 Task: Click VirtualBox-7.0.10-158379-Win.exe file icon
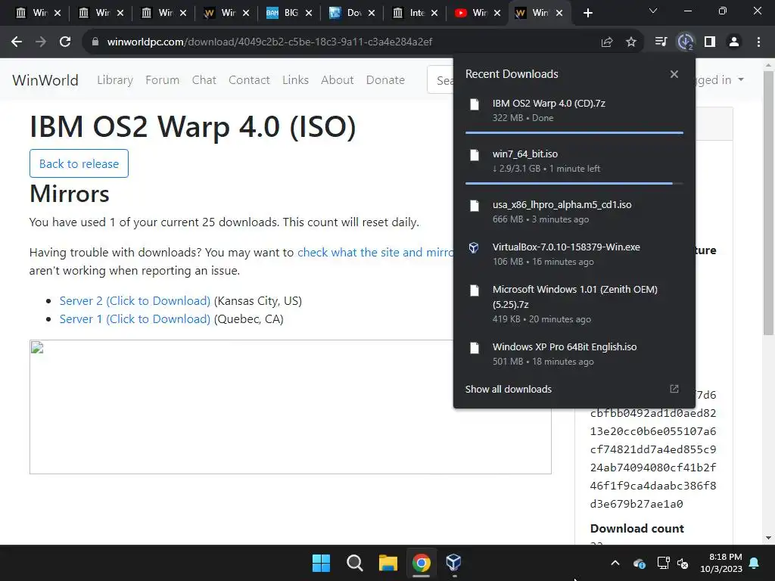click(x=474, y=247)
